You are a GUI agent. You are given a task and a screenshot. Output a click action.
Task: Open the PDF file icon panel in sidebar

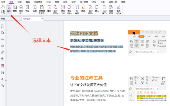(2, 72)
